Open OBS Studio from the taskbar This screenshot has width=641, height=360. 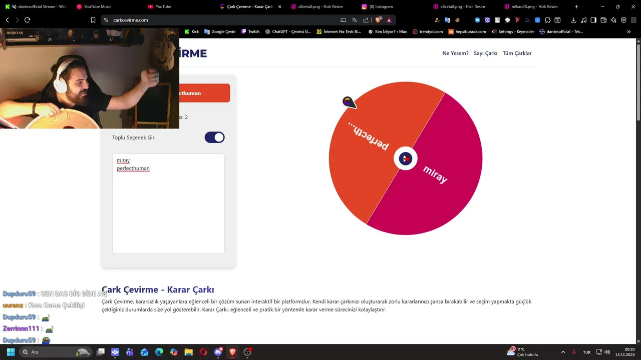247,352
